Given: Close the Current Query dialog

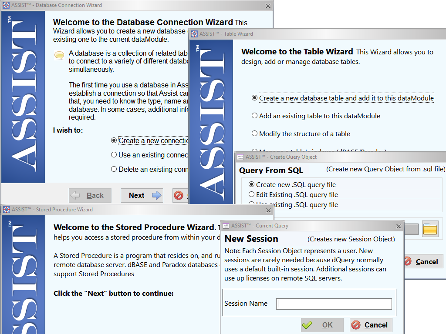Looking at the screenshot, I should tap(399, 226).
